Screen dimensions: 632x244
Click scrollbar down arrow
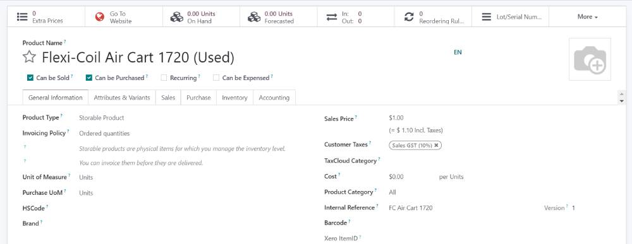coord(621,101)
